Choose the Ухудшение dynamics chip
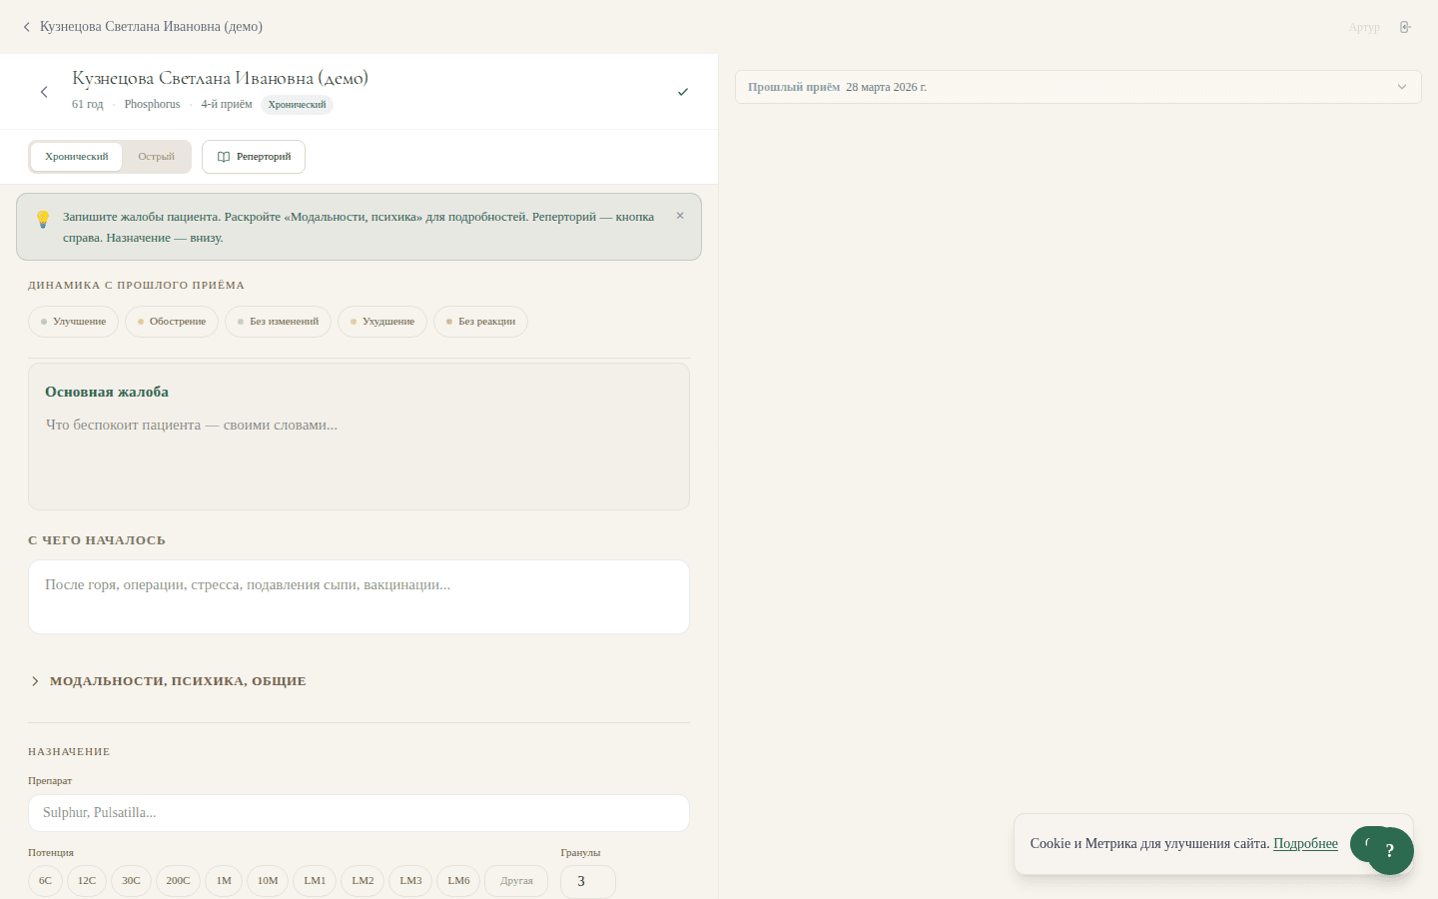Image resolution: width=1438 pixels, height=899 pixels. (x=382, y=322)
